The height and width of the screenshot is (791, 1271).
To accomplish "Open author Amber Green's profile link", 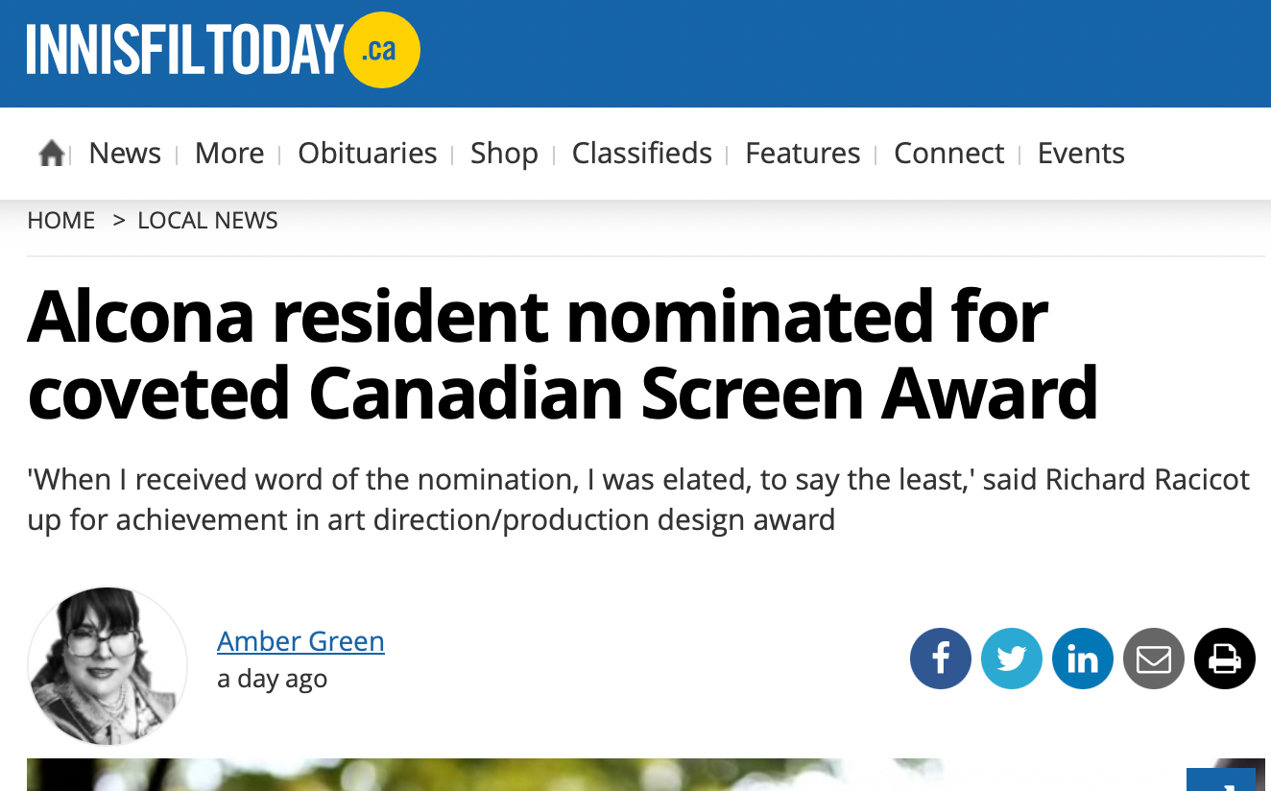I will pyautogui.click(x=300, y=641).
